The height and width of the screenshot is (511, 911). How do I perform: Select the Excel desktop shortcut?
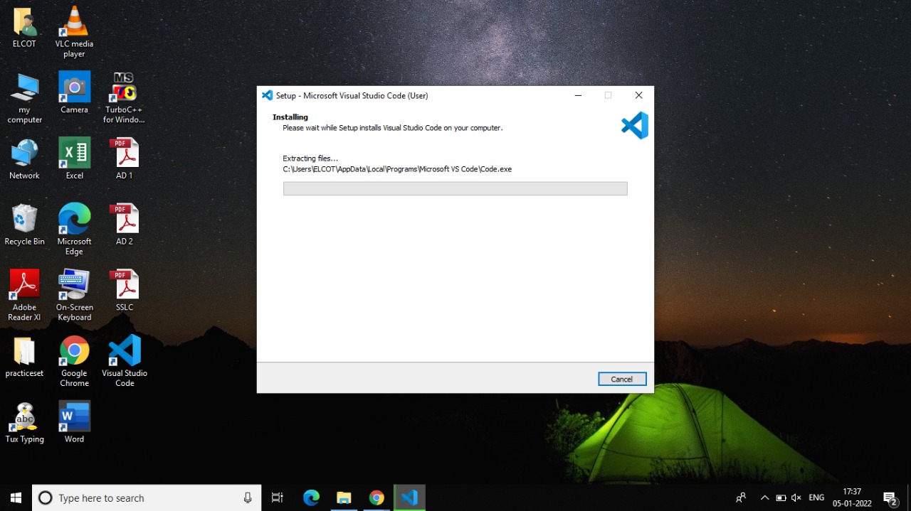(x=74, y=159)
